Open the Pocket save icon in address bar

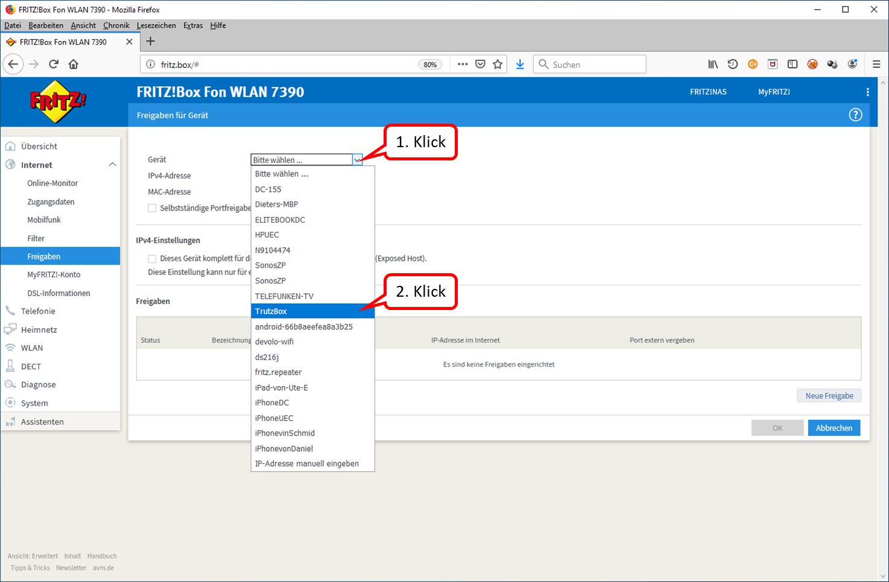tap(480, 64)
